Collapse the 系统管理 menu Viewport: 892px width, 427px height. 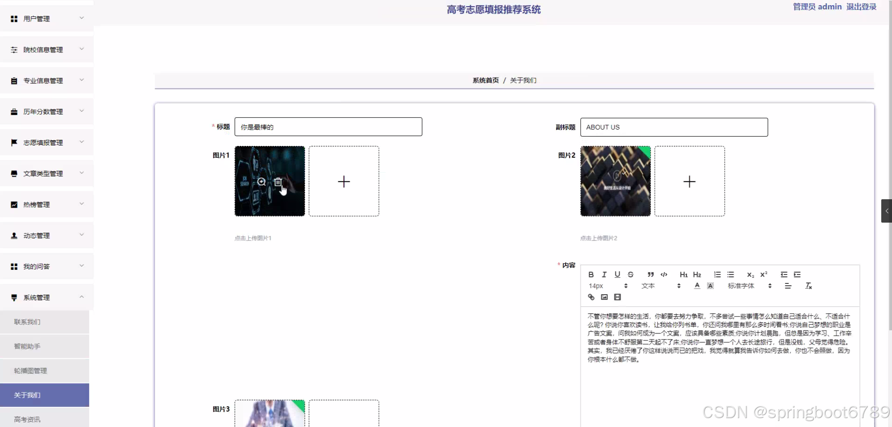click(47, 297)
